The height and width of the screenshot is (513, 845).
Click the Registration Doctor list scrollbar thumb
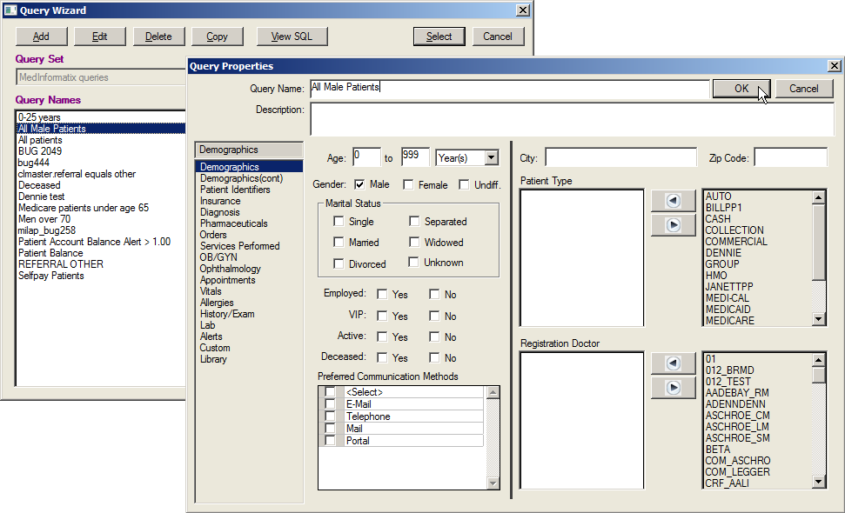(x=819, y=376)
